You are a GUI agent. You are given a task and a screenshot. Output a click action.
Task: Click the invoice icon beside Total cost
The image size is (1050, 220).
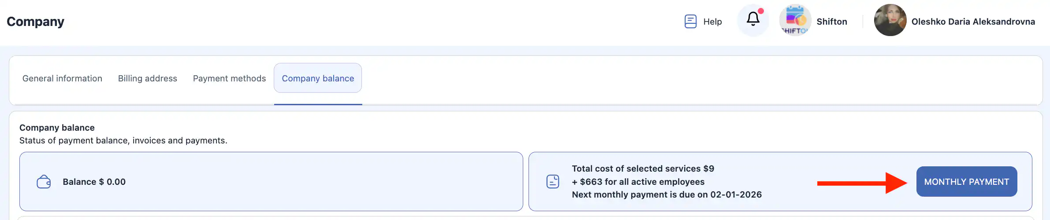coord(553,182)
